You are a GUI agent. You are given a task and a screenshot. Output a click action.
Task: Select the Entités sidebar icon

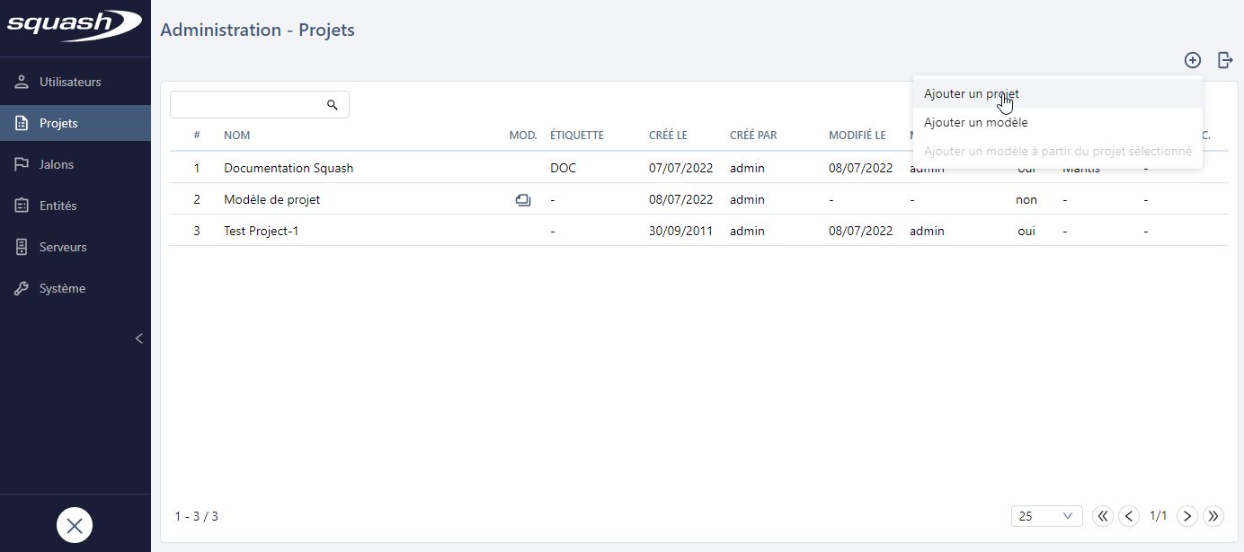(x=21, y=206)
